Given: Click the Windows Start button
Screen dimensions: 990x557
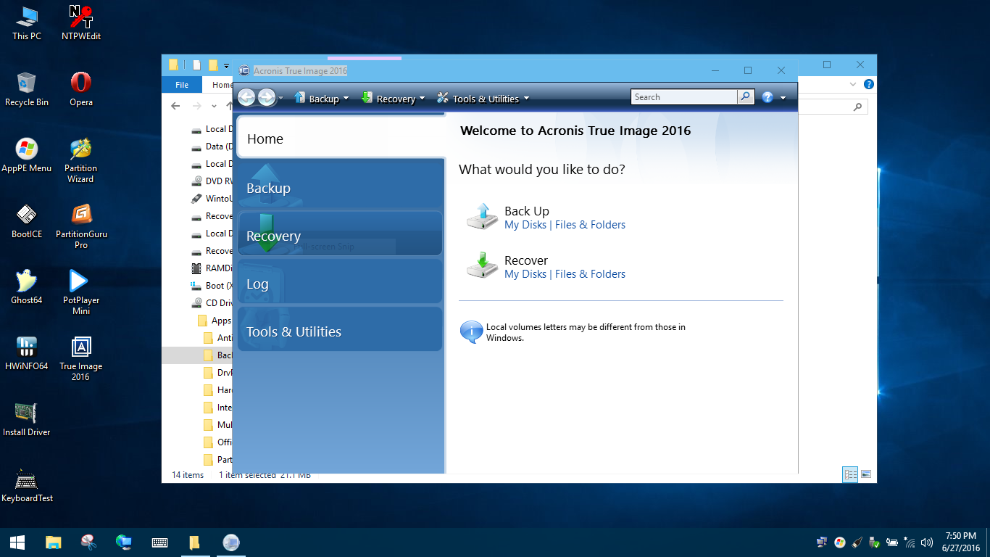Looking at the screenshot, I should 17,542.
